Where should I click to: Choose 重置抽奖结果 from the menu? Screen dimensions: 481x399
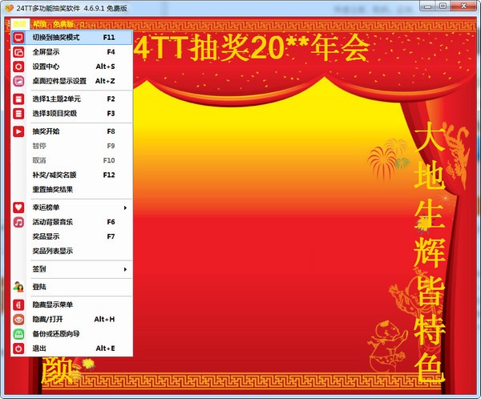(72, 190)
